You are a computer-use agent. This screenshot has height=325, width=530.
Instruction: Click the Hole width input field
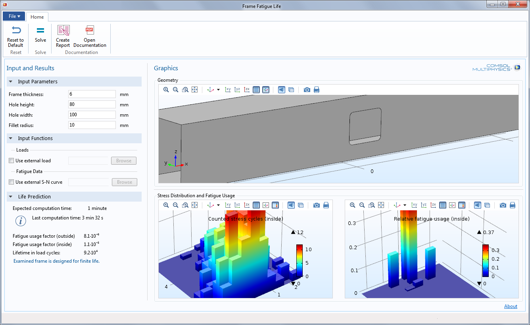(x=92, y=115)
